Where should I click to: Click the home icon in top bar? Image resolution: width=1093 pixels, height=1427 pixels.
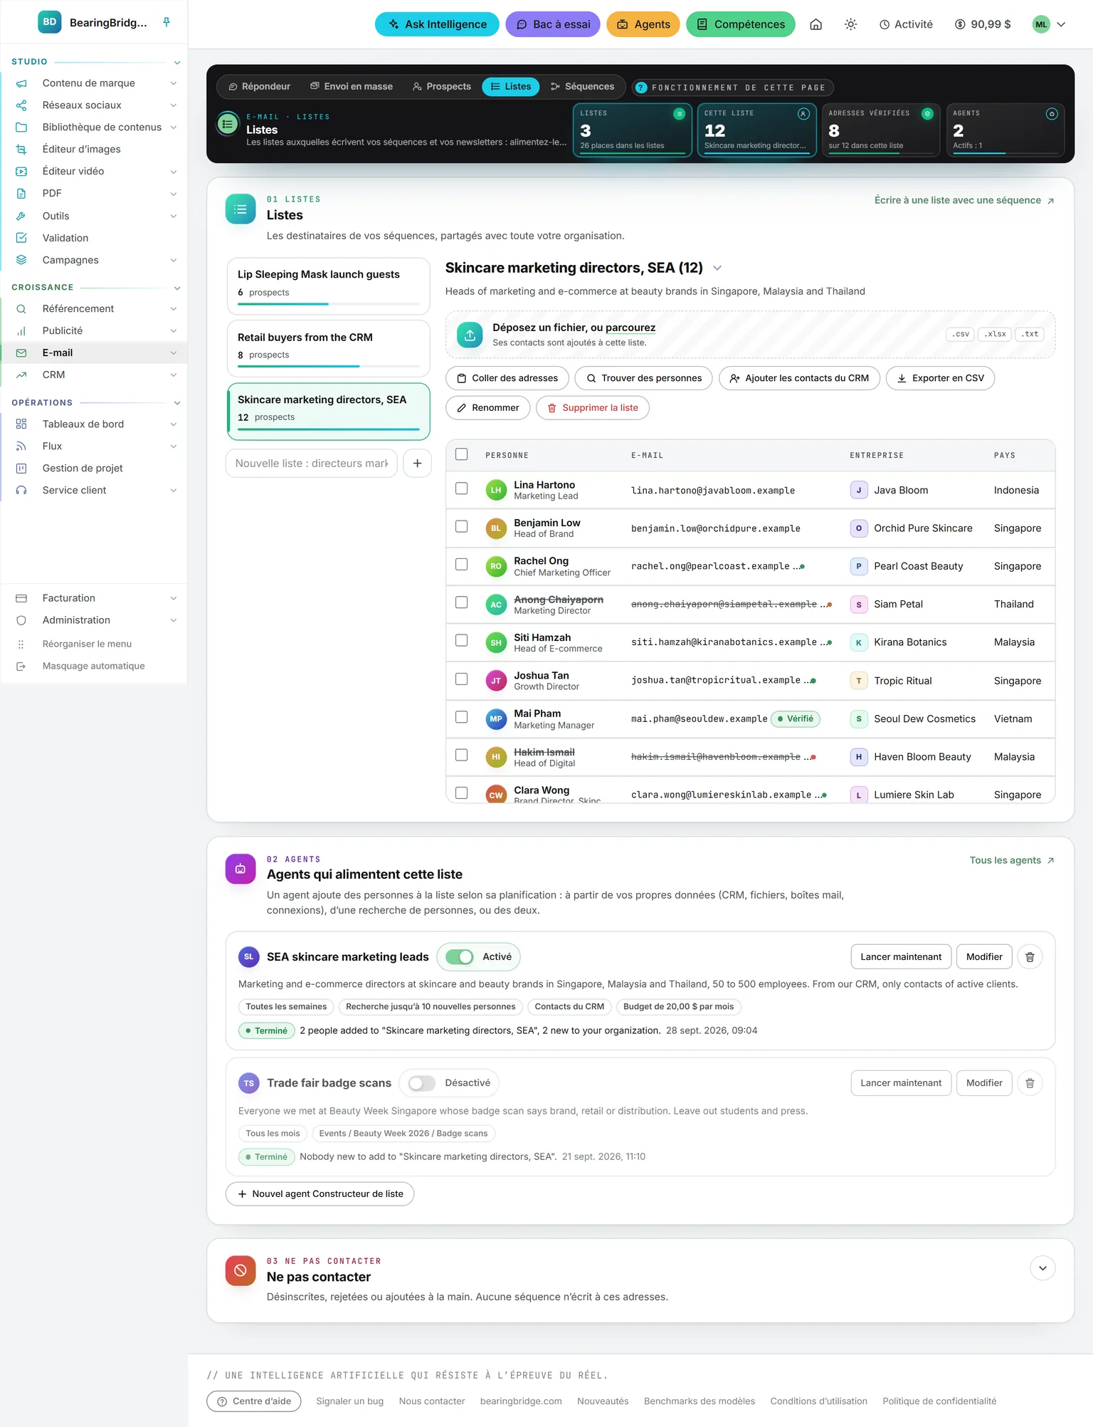tap(816, 24)
